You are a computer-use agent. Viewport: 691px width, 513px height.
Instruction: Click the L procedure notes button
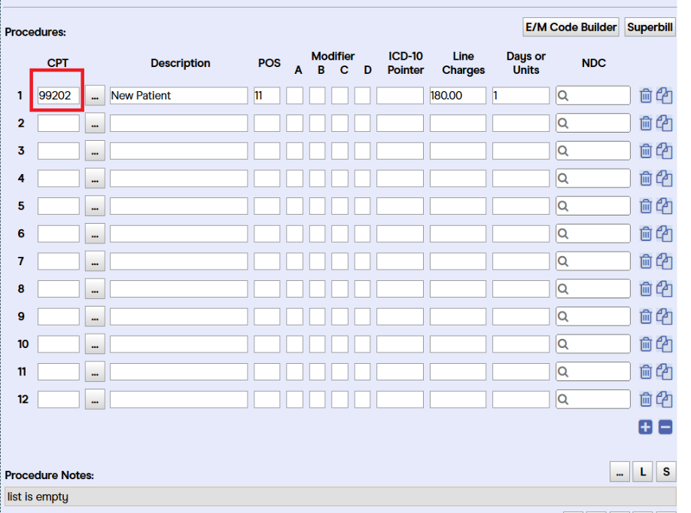643,472
